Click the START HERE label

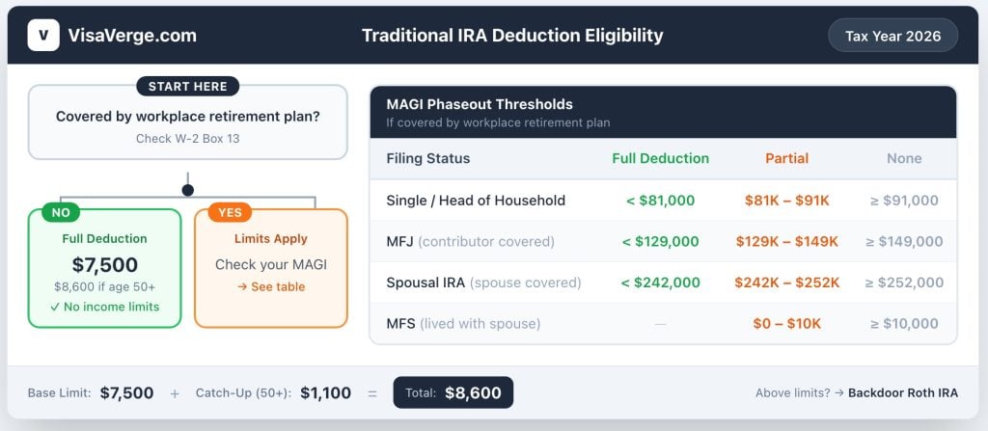pyautogui.click(x=187, y=86)
